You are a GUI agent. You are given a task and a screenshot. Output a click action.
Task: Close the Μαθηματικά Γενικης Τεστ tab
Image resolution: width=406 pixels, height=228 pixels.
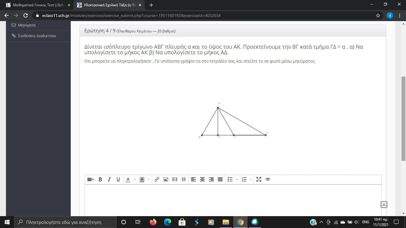[x=69, y=5]
